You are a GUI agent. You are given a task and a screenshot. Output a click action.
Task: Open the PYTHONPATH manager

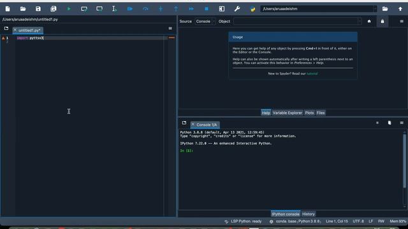click(252, 9)
